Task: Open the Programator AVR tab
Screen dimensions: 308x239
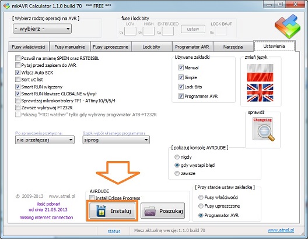Action: (x=192, y=47)
